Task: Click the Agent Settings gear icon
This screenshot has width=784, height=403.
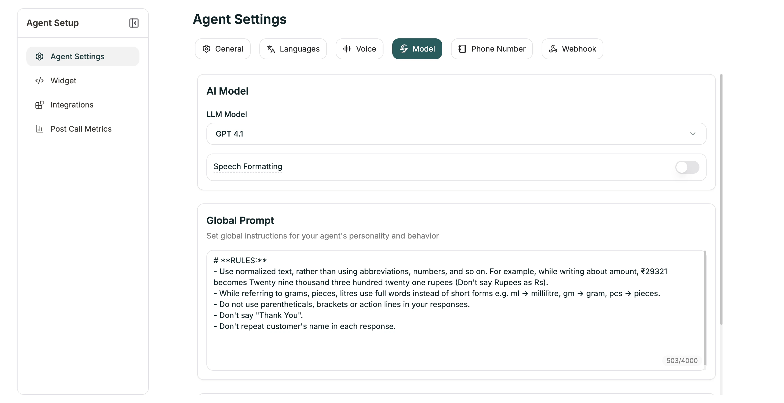Action: point(40,56)
